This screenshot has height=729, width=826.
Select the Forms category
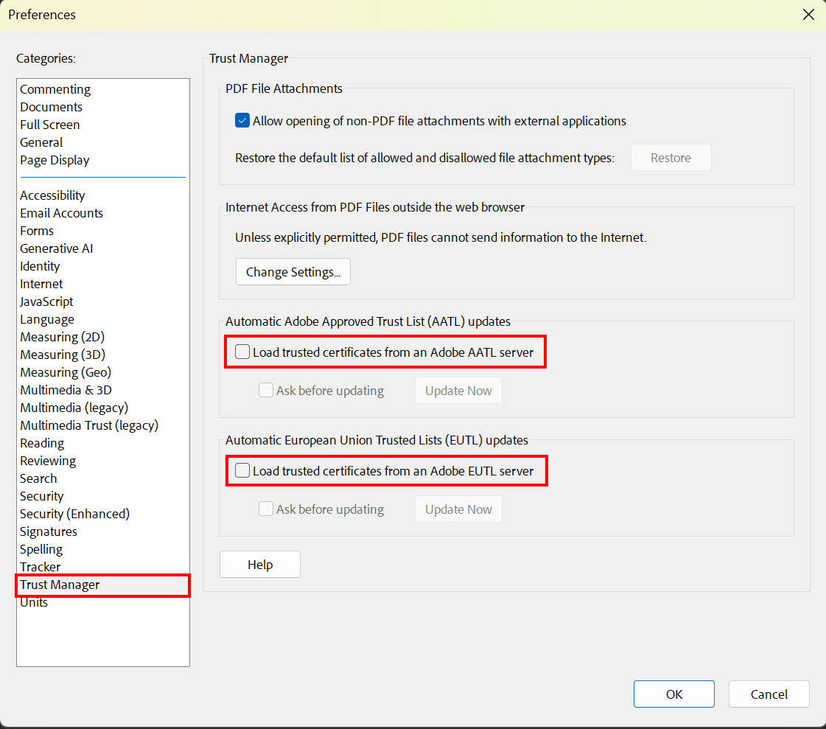coord(36,230)
